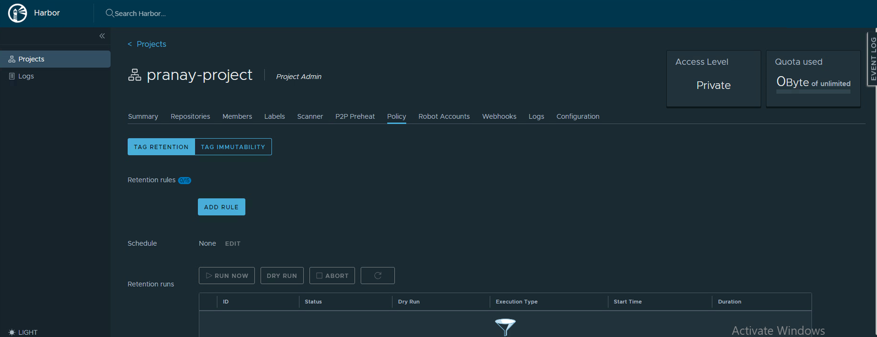Screen dimensions: 877x337
Task: Switch to the Labels tab
Action: point(275,117)
